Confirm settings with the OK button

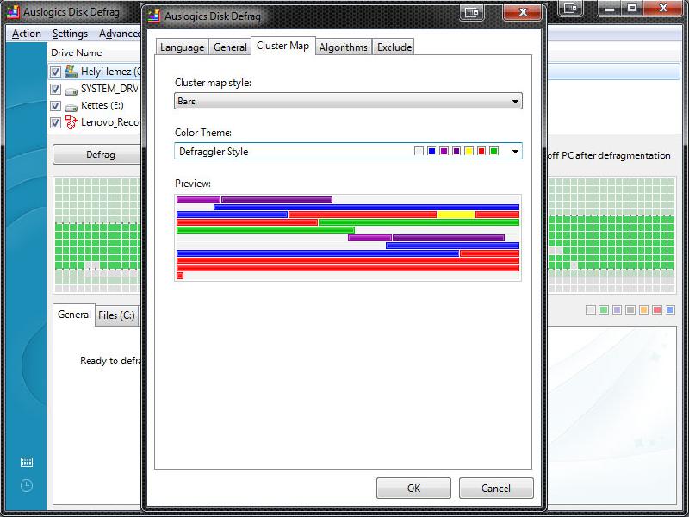[x=413, y=488]
